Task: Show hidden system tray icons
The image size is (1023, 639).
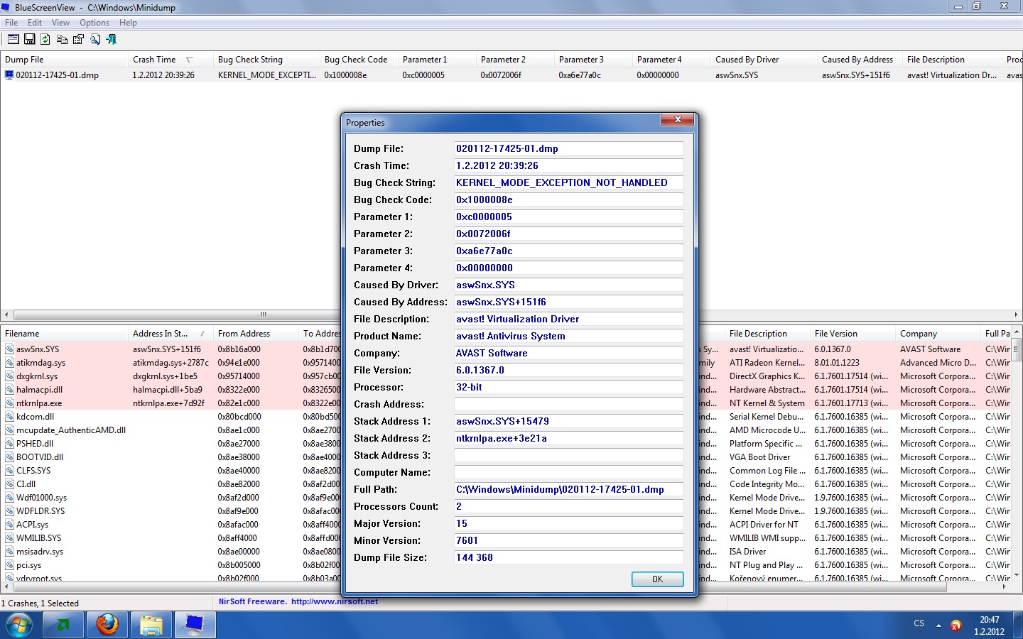Action: (x=938, y=626)
